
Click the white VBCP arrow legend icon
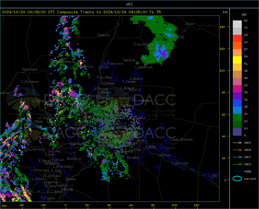(x=237, y=143)
